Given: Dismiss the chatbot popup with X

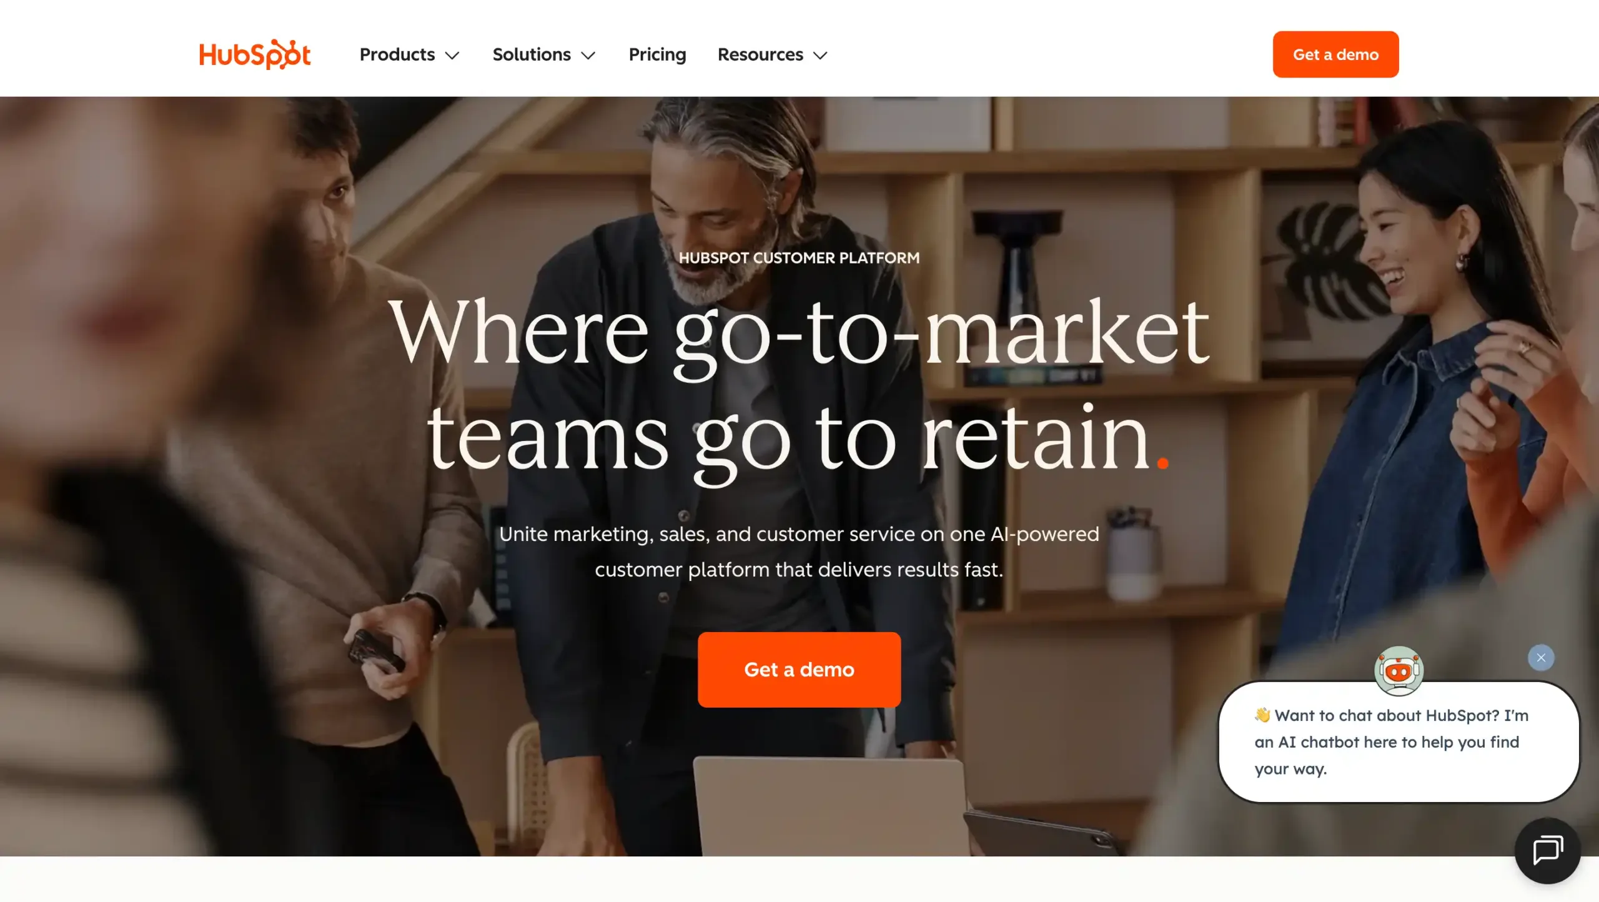Looking at the screenshot, I should click(1541, 657).
